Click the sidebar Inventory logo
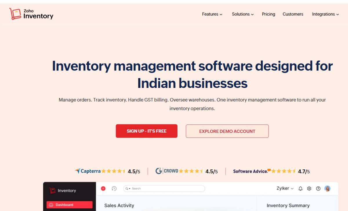Viewport: 348px width, 211px height. (63, 190)
